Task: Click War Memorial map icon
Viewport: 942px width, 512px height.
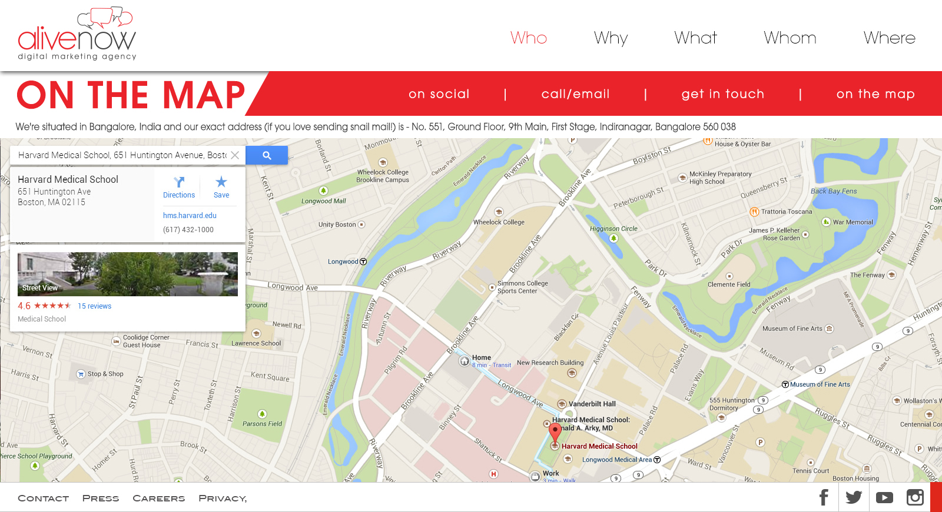Action: point(826,222)
